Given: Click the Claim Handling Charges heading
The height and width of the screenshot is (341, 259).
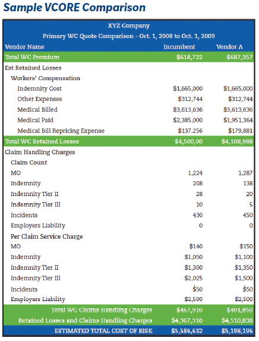Looking at the screenshot, I should coord(40,152).
